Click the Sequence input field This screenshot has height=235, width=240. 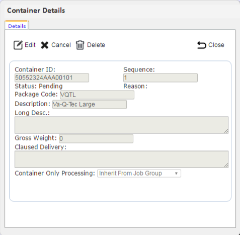tap(161, 78)
